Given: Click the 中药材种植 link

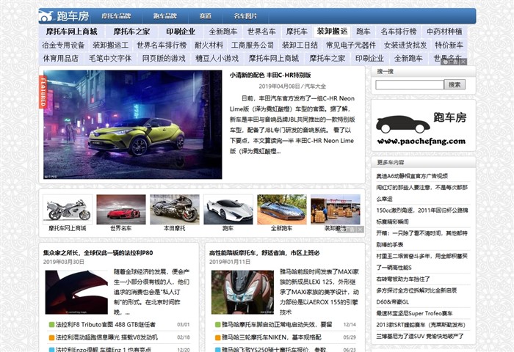Looking at the screenshot, I should [x=444, y=32].
